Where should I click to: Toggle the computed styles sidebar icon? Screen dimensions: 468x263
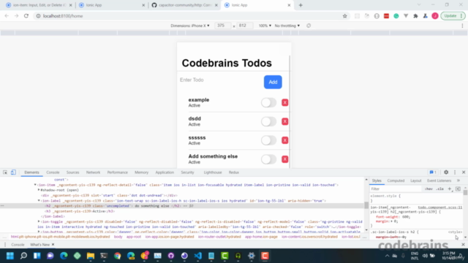[458, 188]
